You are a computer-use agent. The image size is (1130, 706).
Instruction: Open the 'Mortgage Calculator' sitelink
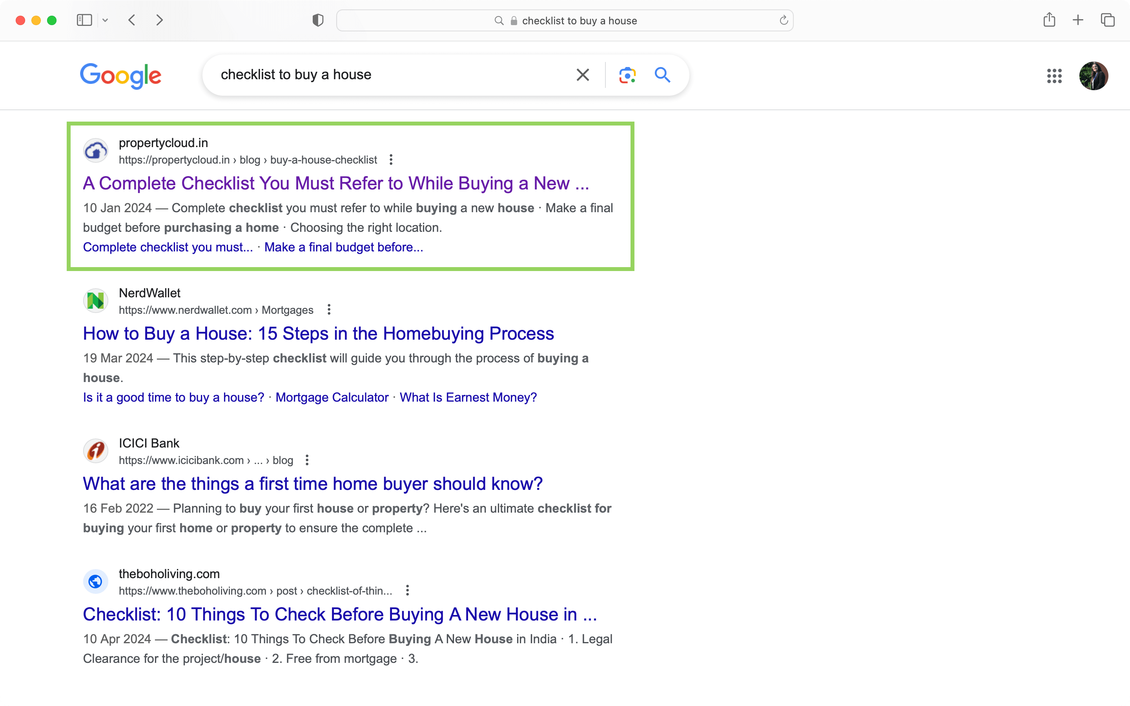332,397
